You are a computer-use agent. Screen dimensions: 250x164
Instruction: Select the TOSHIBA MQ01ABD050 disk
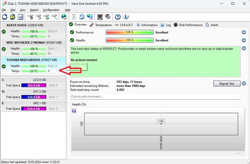pyautogui.click(x=33, y=65)
